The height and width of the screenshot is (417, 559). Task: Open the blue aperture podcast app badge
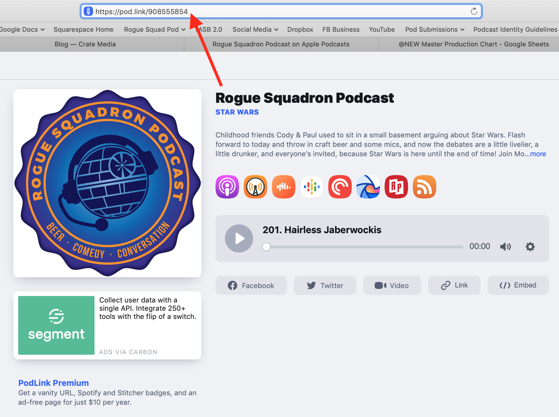coord(368,187)
